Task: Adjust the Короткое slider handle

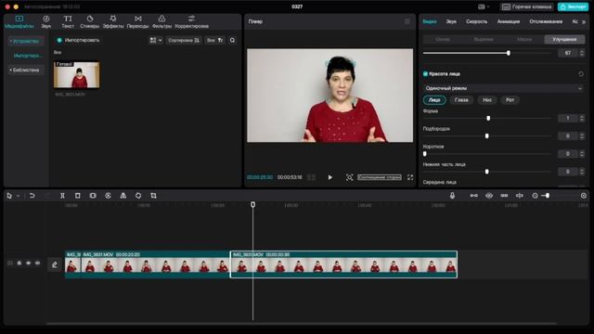Action: click(425, 154)
